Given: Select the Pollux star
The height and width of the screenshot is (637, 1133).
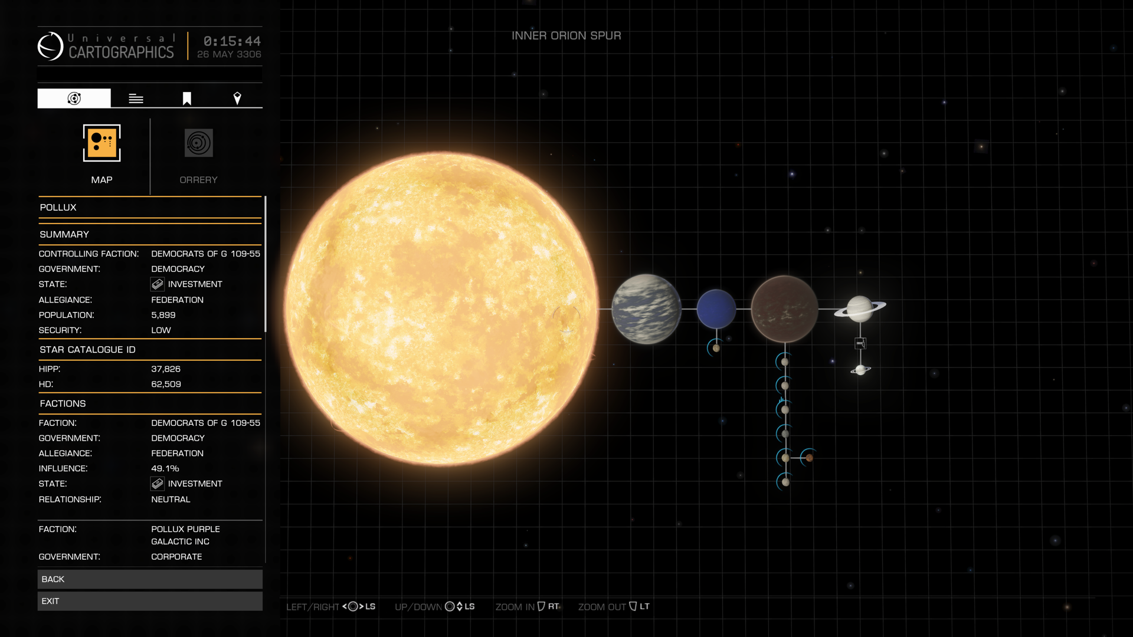Looking at the screenshot, I should tap(441, 308).
